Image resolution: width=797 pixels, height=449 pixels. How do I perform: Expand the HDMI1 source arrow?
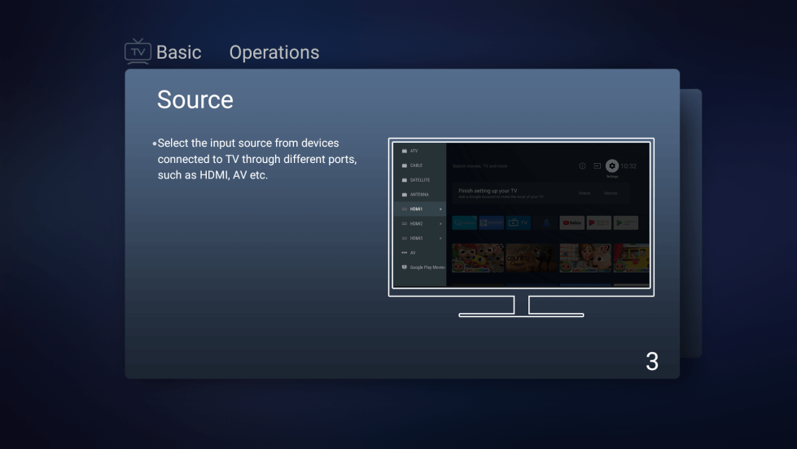point(440,209)
